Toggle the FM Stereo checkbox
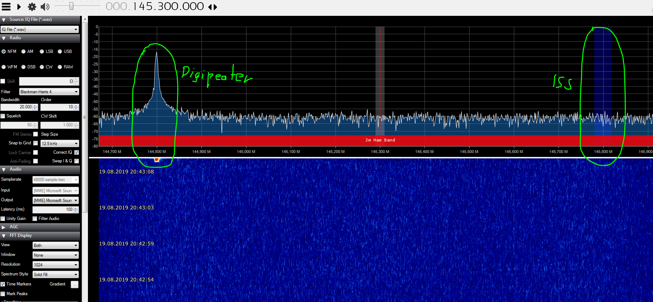 pos(35,134)
